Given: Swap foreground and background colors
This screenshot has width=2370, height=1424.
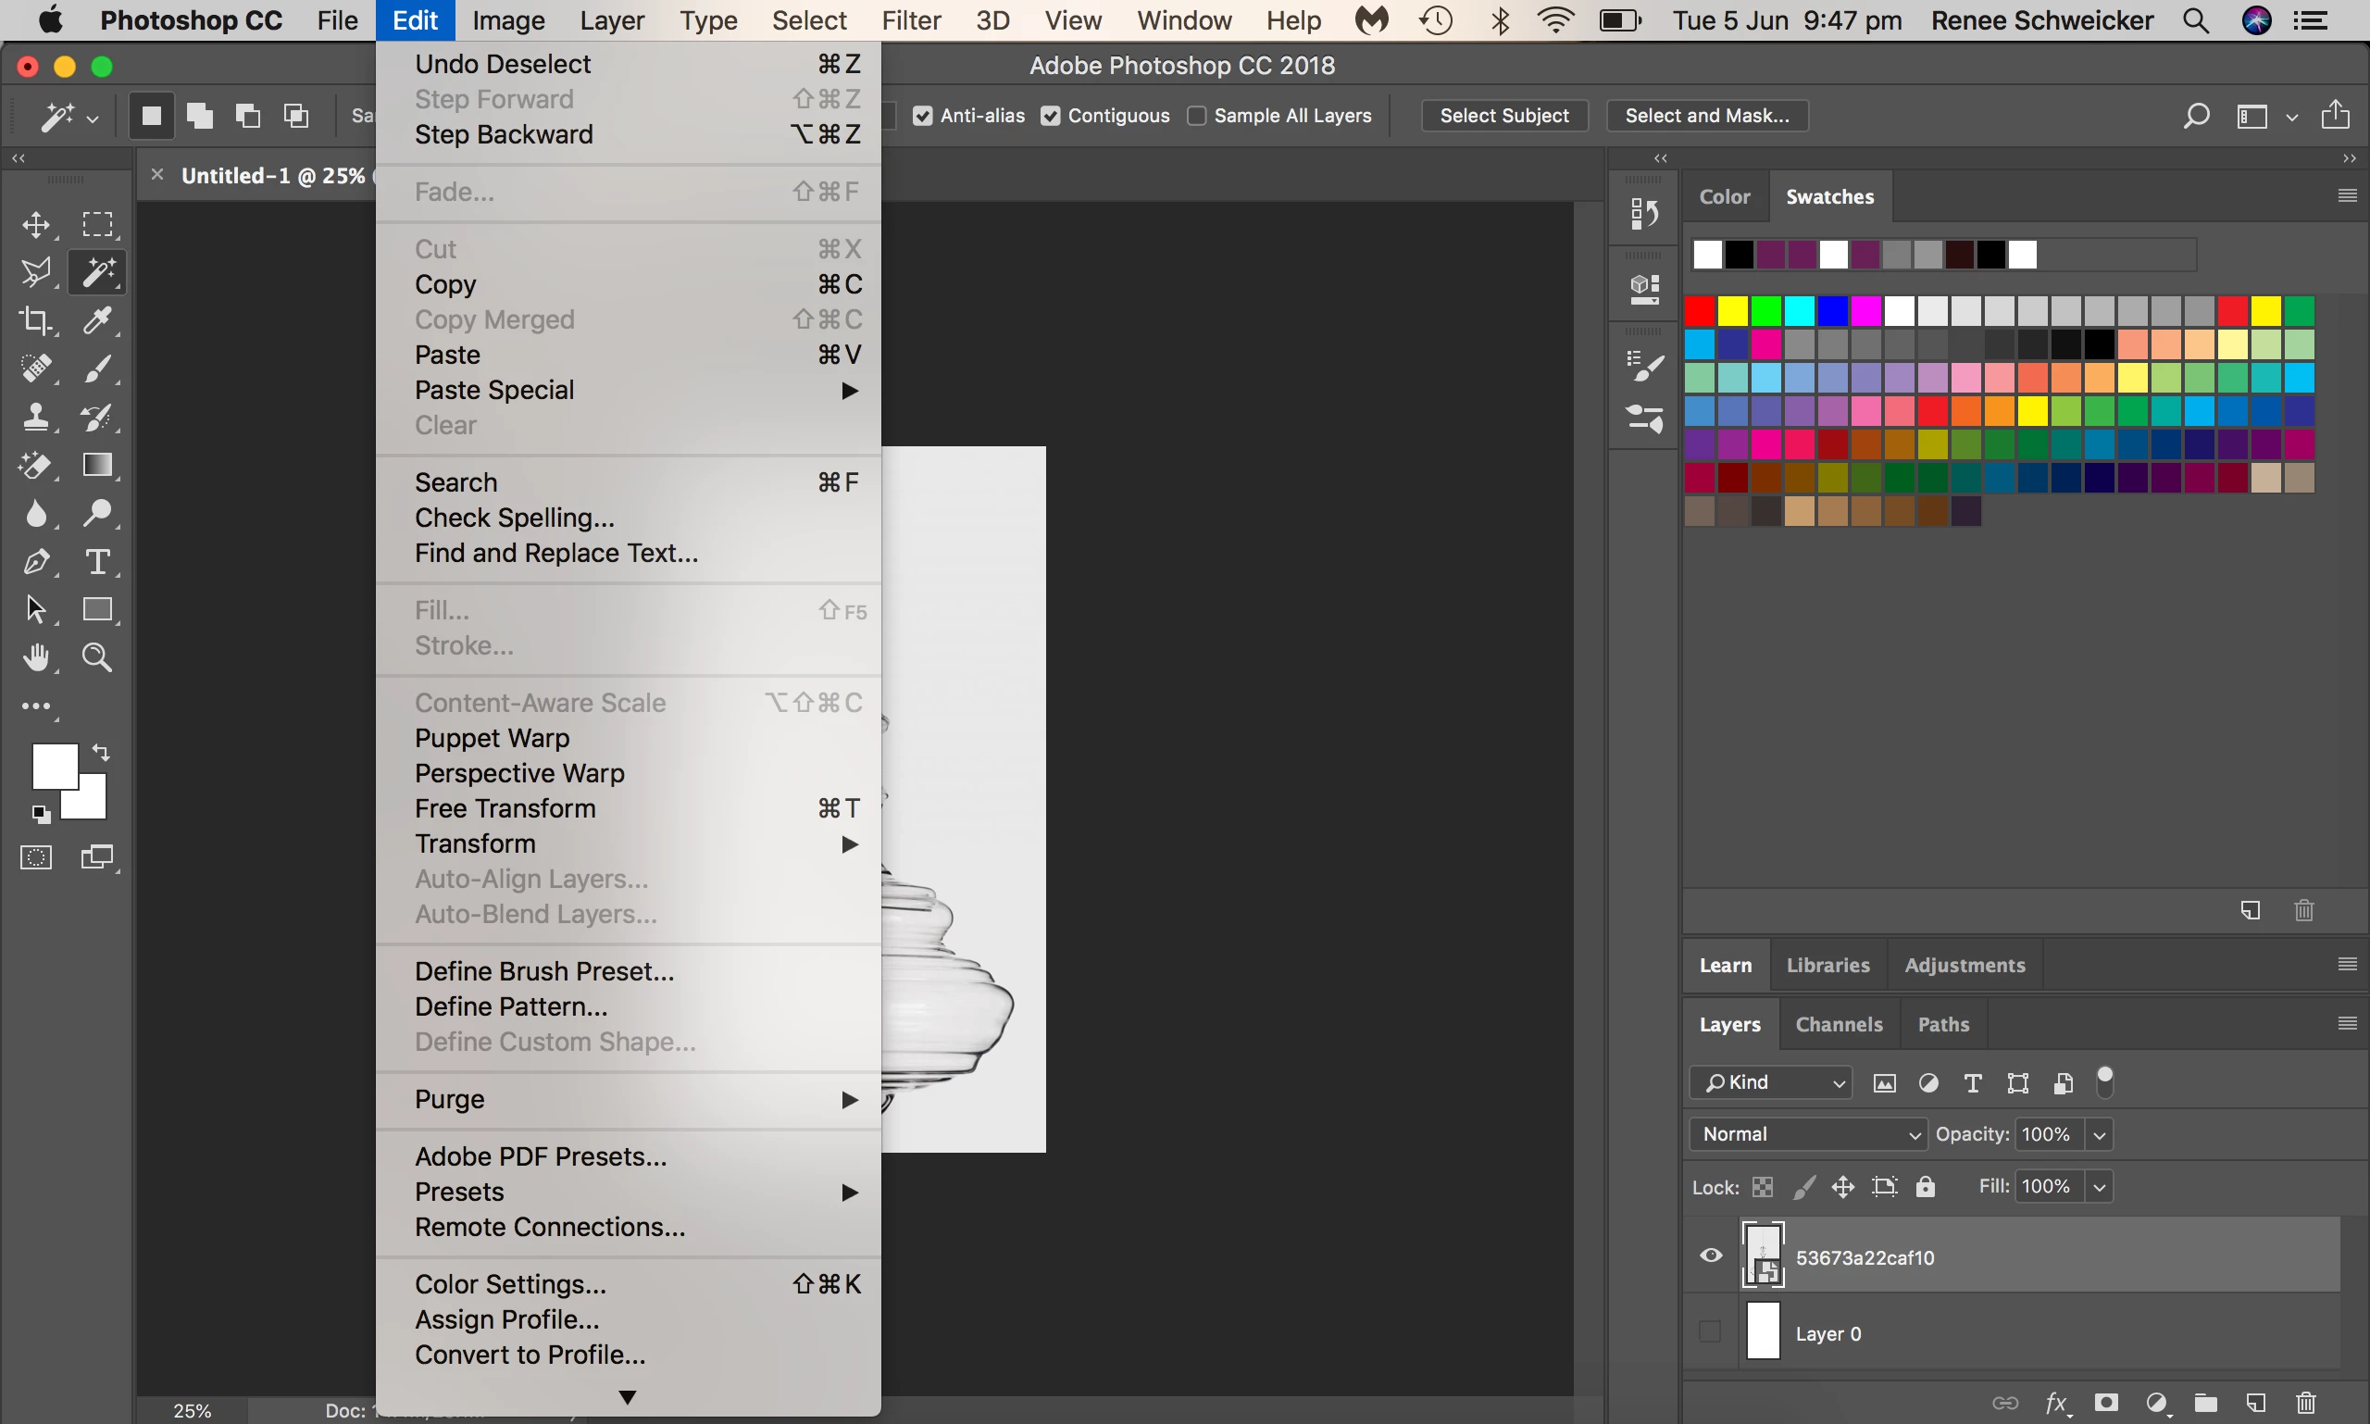Looking at the screenshot, I should [101, 753].
